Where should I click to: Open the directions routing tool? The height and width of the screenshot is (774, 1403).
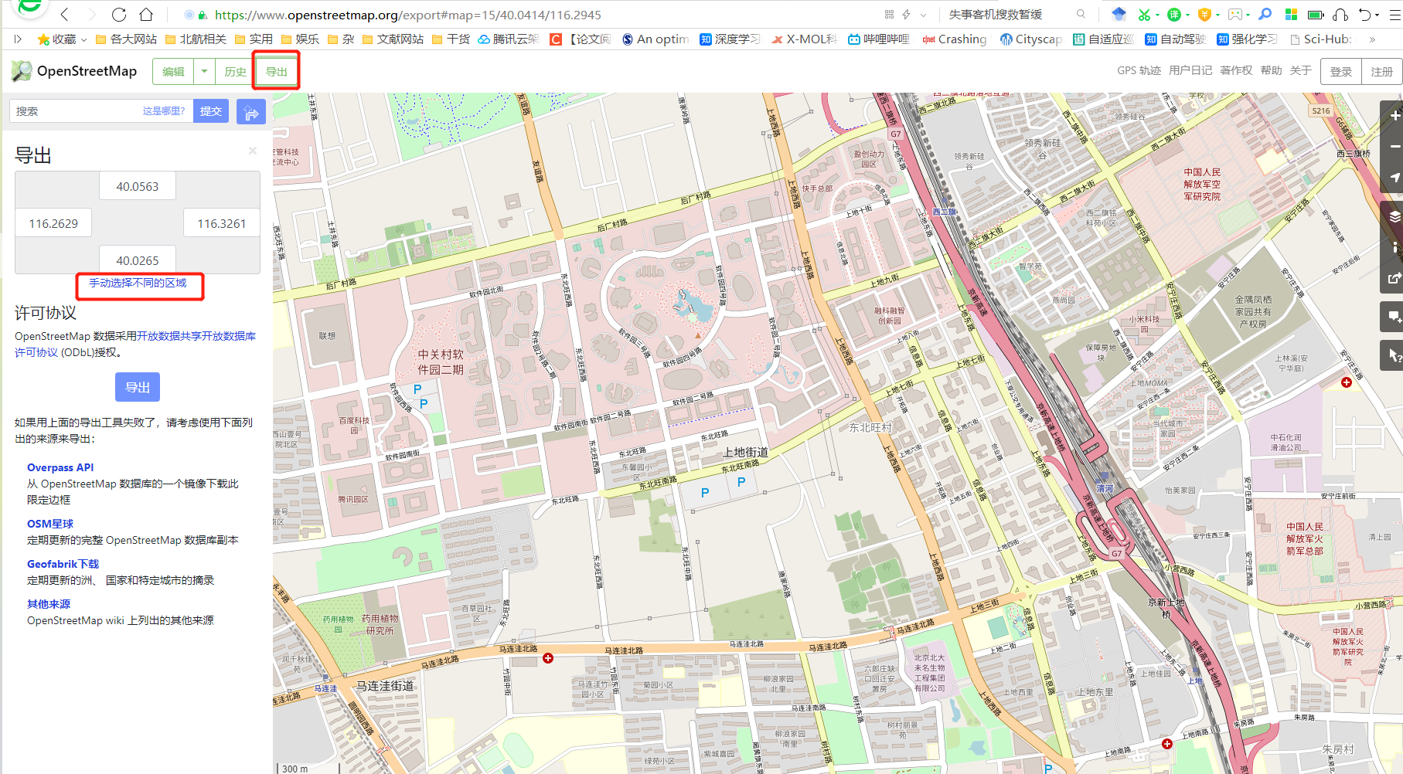[251, 110]
